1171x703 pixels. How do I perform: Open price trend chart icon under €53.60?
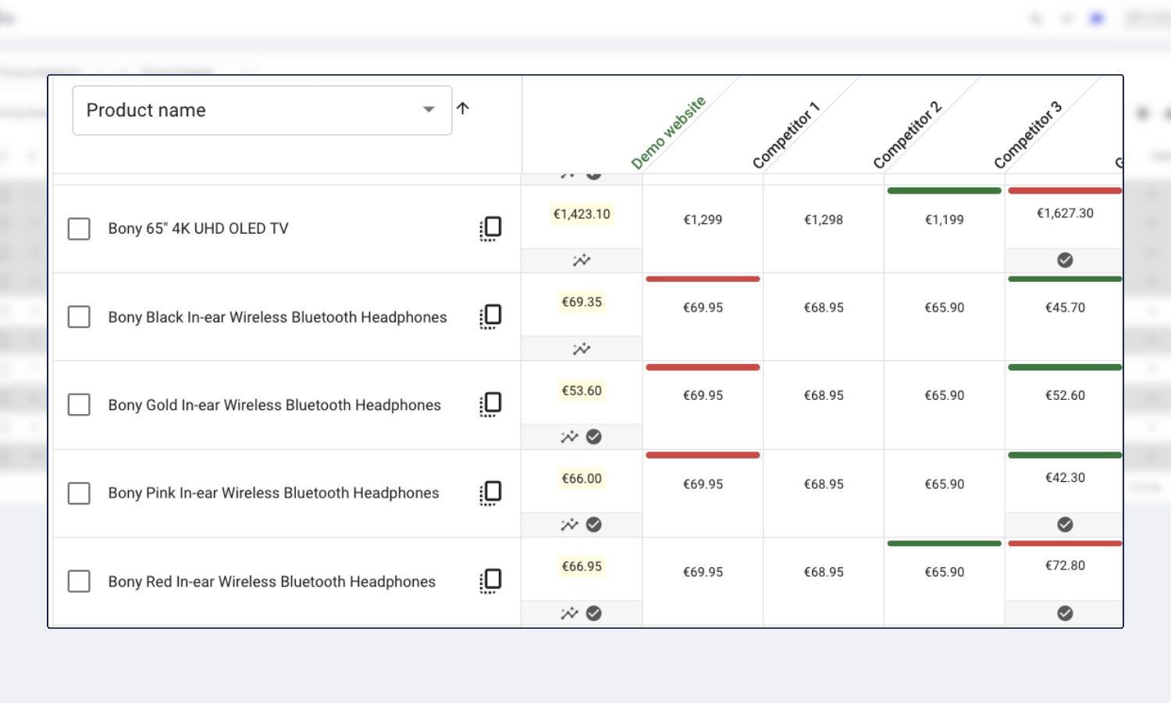coord(569,437)
